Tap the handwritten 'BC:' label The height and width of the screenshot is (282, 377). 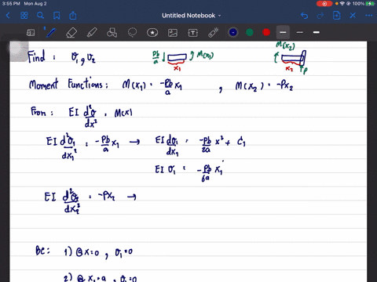coord(42,251)
